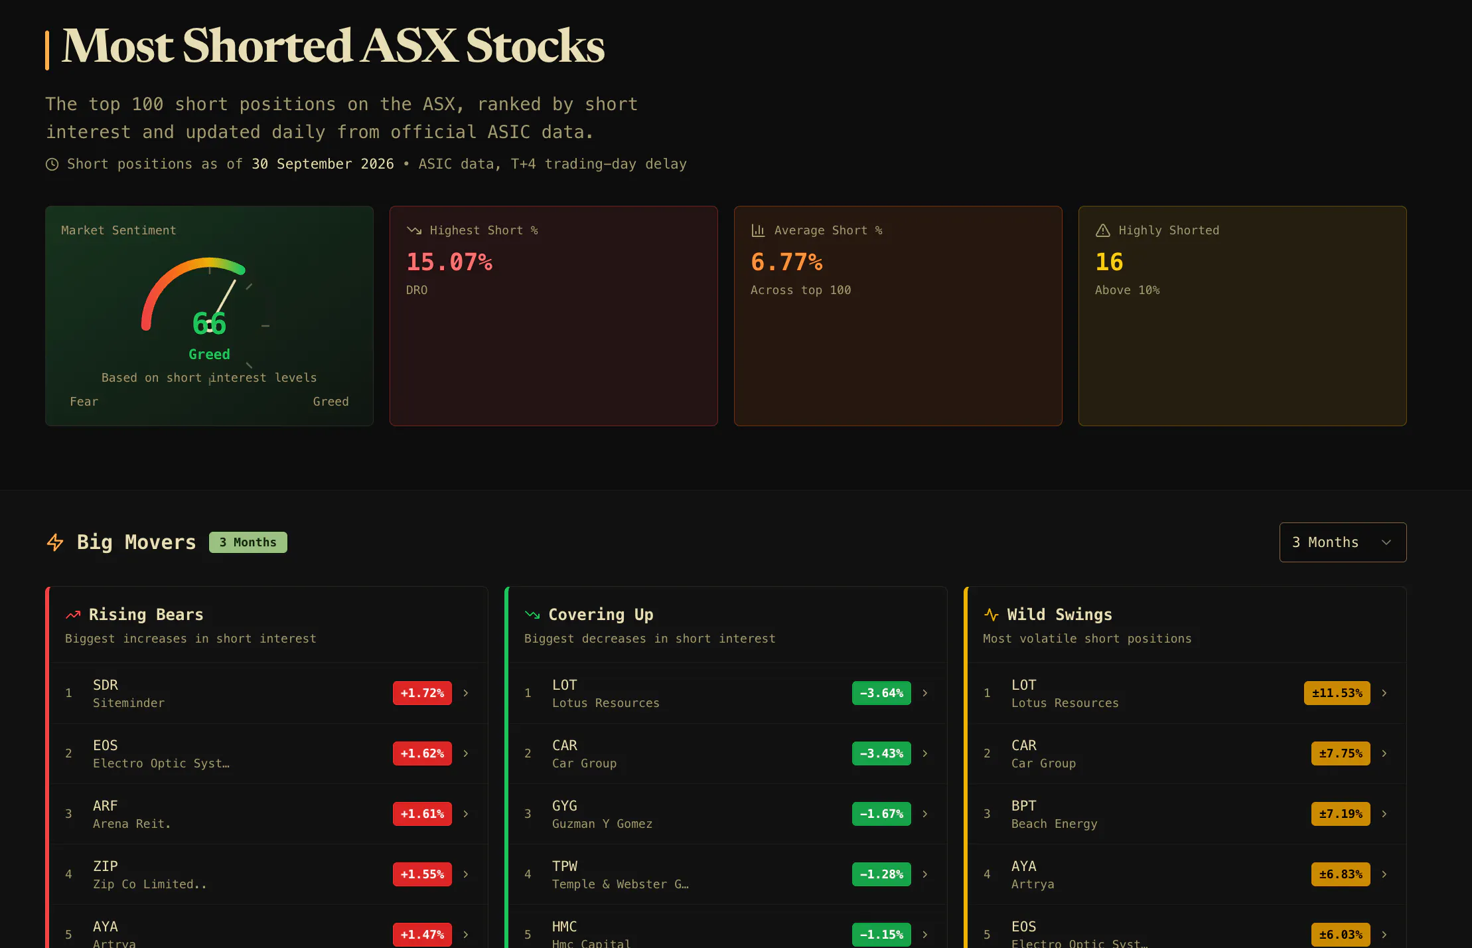Expand GYG Guzman Y Gomez row chevron

coord(925,814)
